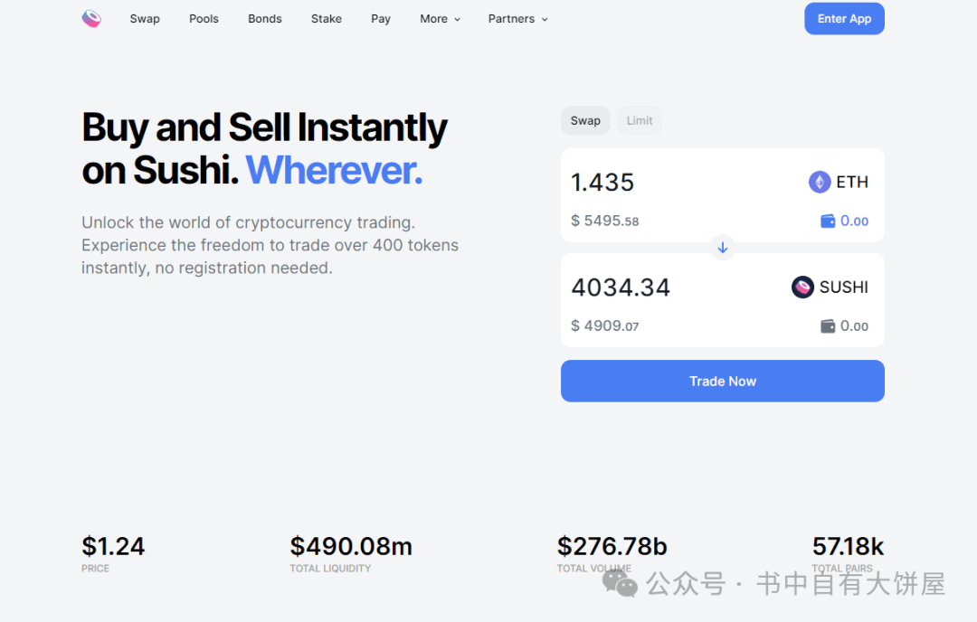The width and height of the screenshot is (977, 622).
Task: Click the 57.18k total pairs figure
Action: click(848, 547)
